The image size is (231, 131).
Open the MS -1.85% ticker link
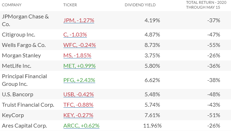point(77,56)
